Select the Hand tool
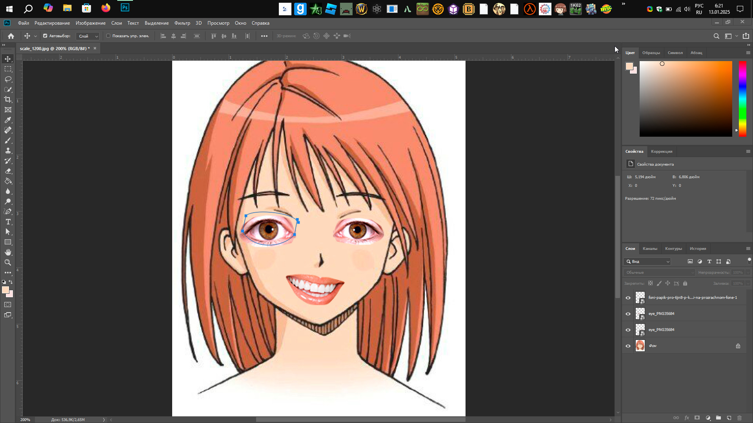The image size is (753, 423). [x=8, y=252]
